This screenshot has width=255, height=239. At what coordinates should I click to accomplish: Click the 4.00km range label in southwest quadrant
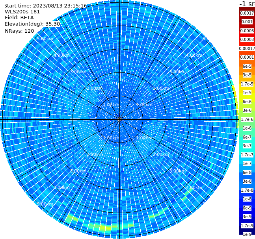click(x=61, y=187)
